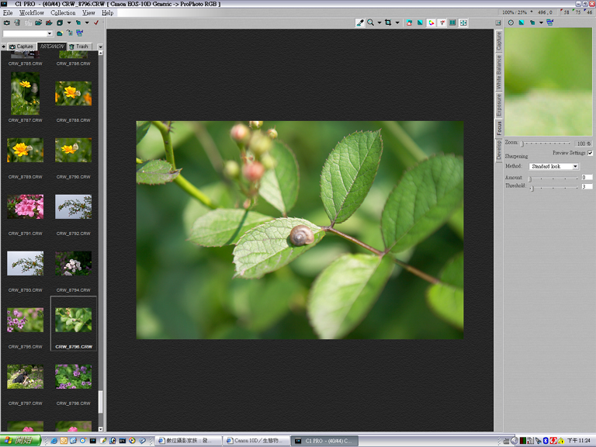This screenshot has width=596, height=447.
Task: Click the trash can icon in top-left toolbar
Action: pyautogui.click(x=18, y=23)
